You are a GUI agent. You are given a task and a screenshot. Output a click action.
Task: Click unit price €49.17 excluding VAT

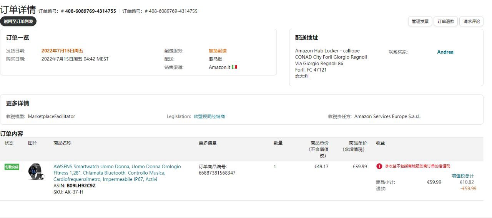321,167
